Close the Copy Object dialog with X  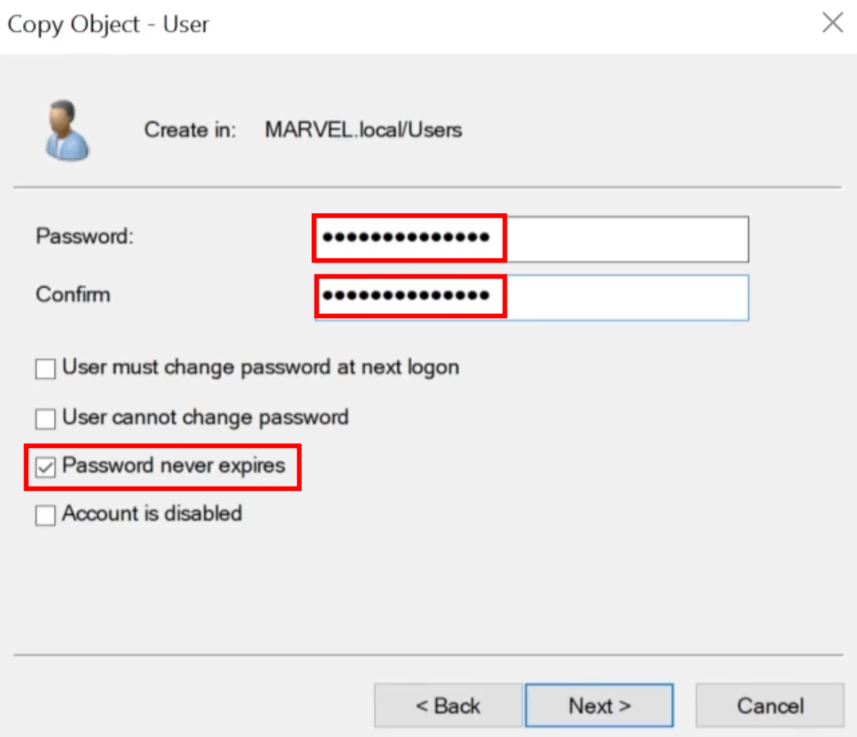coord(832,23)
